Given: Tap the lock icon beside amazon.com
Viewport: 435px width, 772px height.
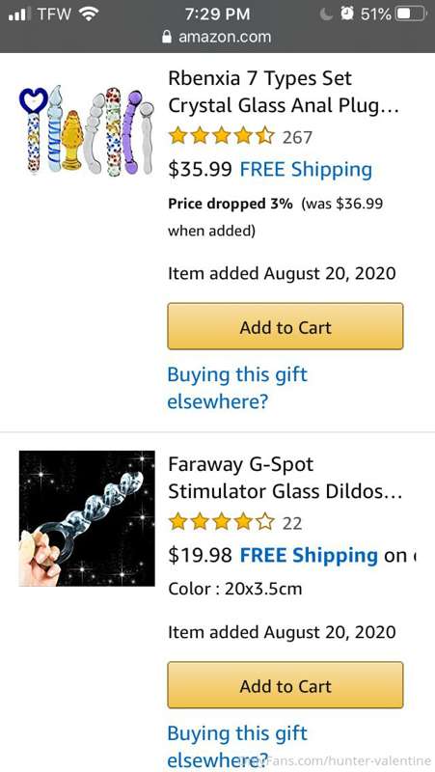Looking at the screenshot, I should tap(167, 37).
